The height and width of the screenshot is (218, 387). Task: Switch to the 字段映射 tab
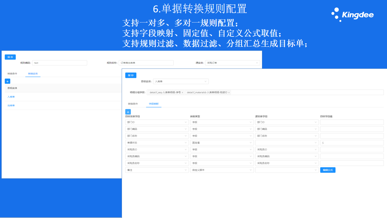pyautogui.click(x=154, y=104)
